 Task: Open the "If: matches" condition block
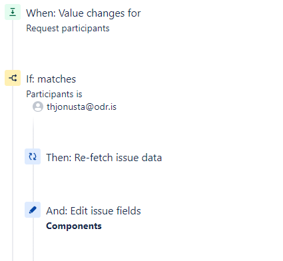coord(51,79)
